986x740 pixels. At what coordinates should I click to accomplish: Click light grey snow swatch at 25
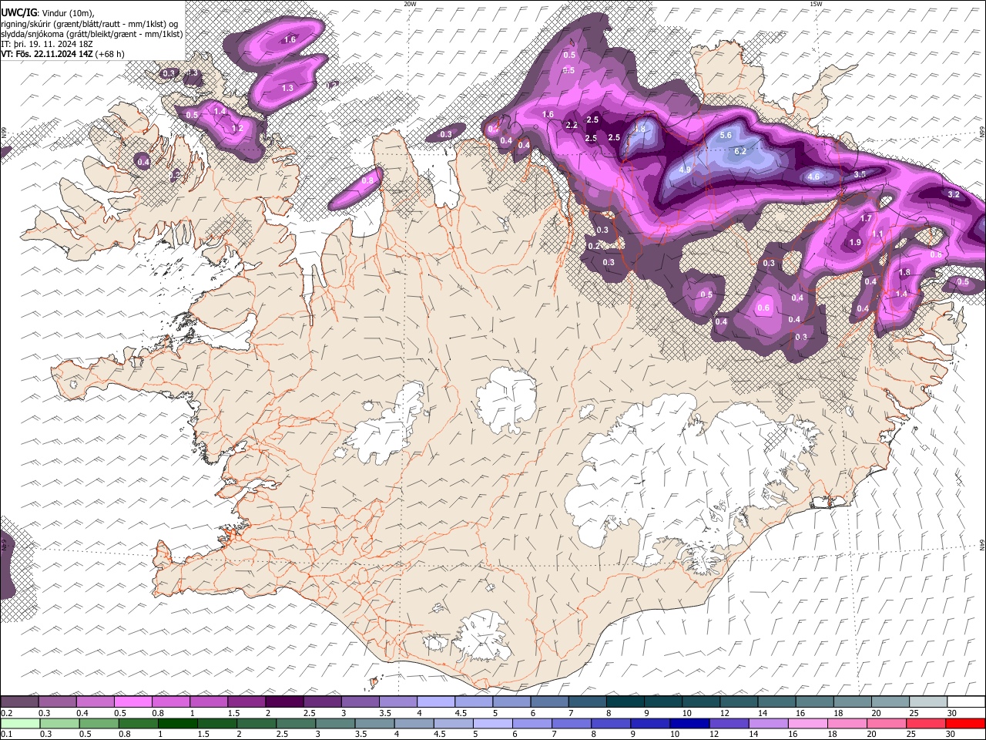928,701
